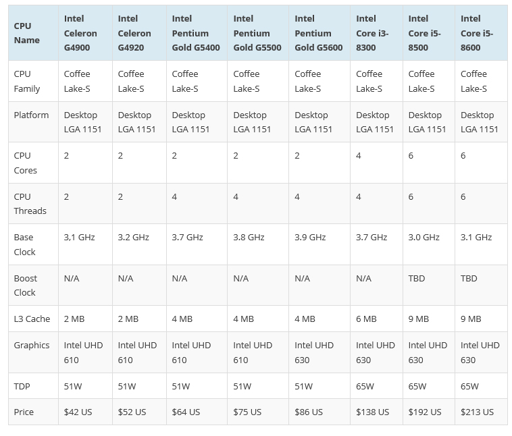Click the Intel Pentium Gold G5600 header
The height and width of the screenshot is (436, 512).
point(318,33)
